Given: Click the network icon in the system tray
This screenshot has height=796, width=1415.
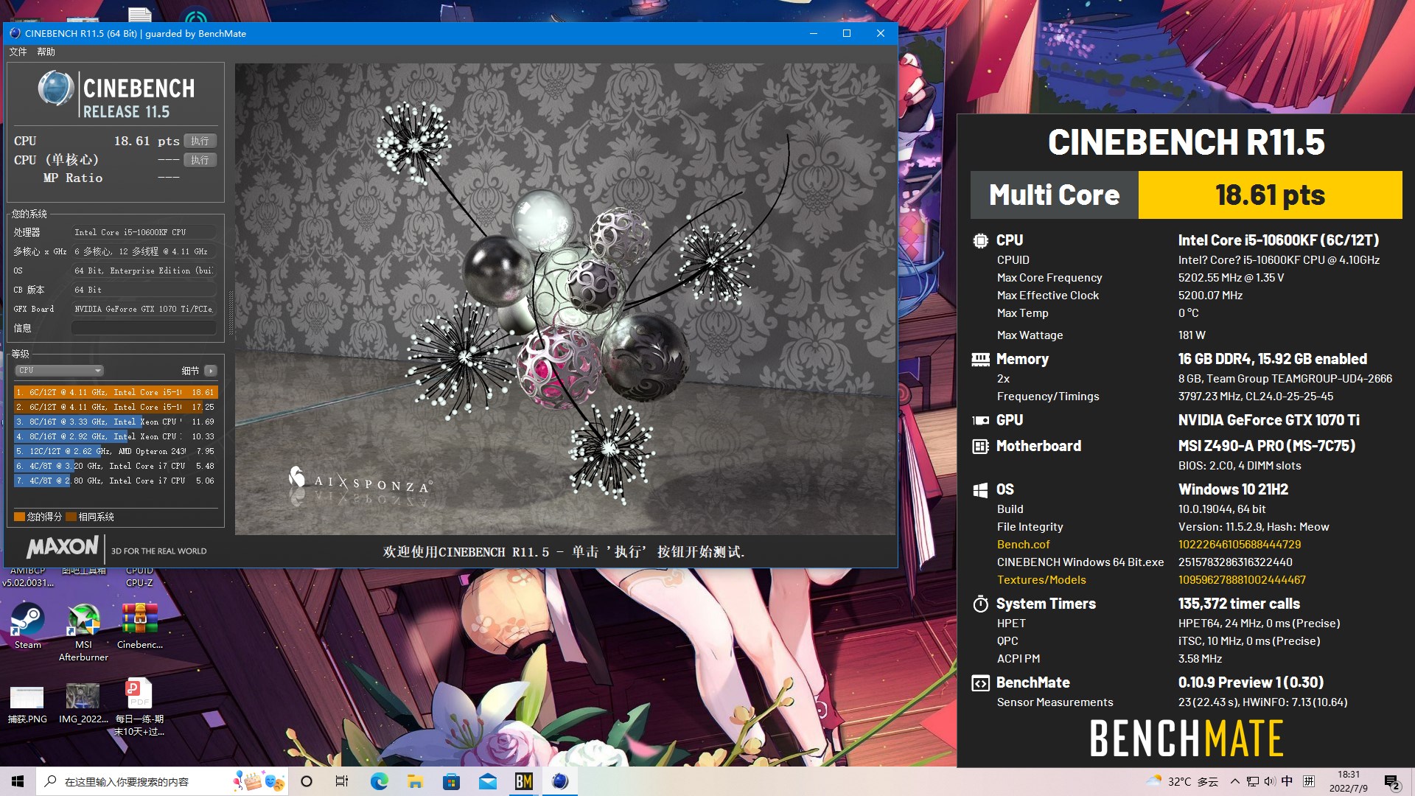Looking at the screenshot, I should click(1252, 781).
